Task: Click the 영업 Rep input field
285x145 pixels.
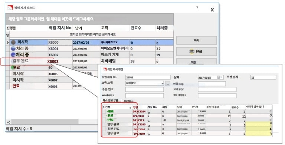Action: 212,84
